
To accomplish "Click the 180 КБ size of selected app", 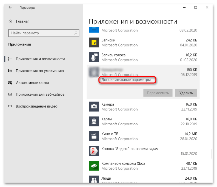I will point(192,70).
